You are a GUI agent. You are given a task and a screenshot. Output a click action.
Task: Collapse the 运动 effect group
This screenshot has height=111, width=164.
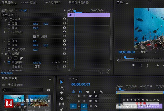2,19
